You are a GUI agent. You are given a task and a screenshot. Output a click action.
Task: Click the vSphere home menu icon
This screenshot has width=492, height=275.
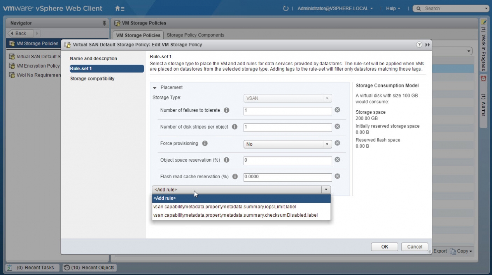120,9
